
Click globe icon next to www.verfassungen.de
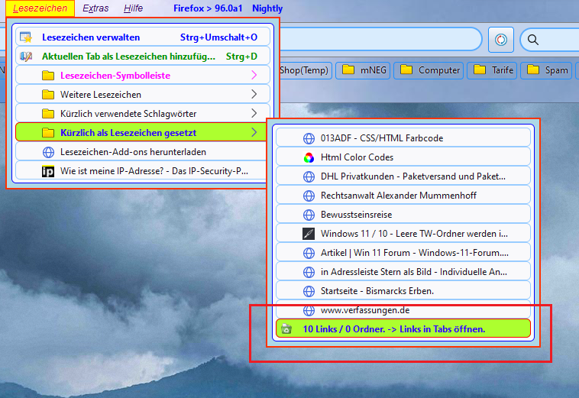pyautogui.click(x=309, y=310)
